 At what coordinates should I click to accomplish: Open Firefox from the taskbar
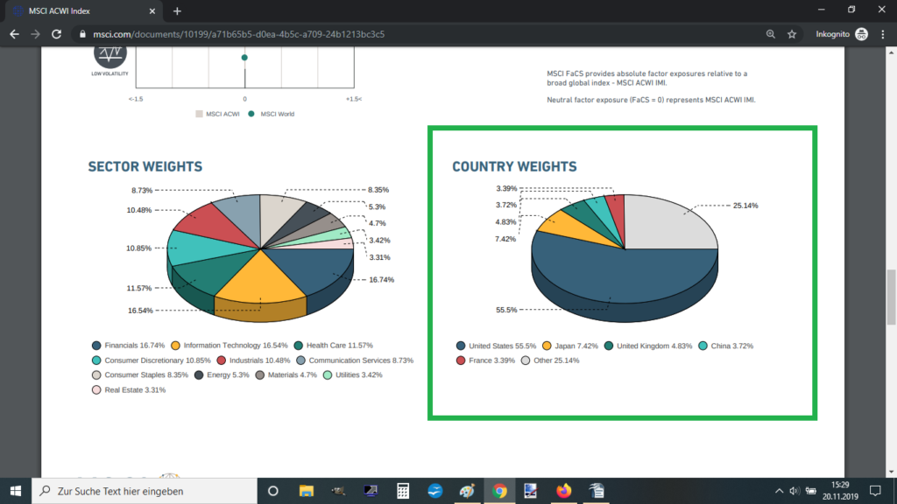(563, 491)
